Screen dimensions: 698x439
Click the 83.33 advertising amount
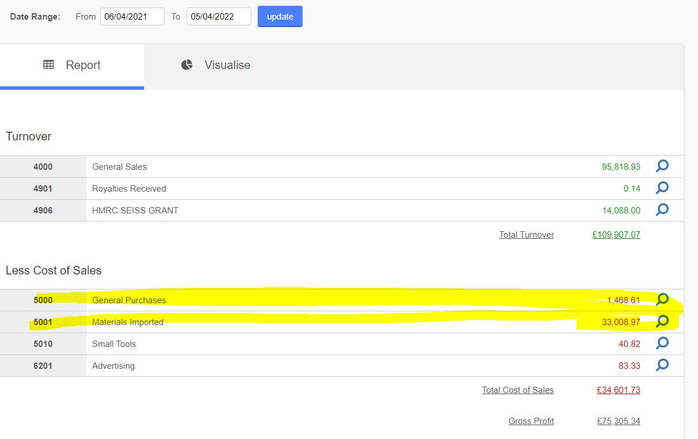click(x=629, y=366)
